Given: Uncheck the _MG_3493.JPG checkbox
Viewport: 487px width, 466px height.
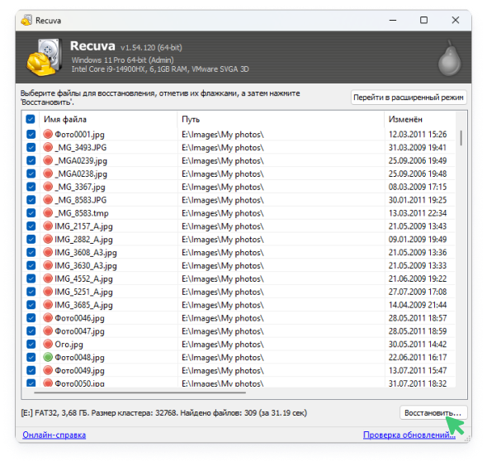Looking at the screenshot, I should click(x=31, y=147).
